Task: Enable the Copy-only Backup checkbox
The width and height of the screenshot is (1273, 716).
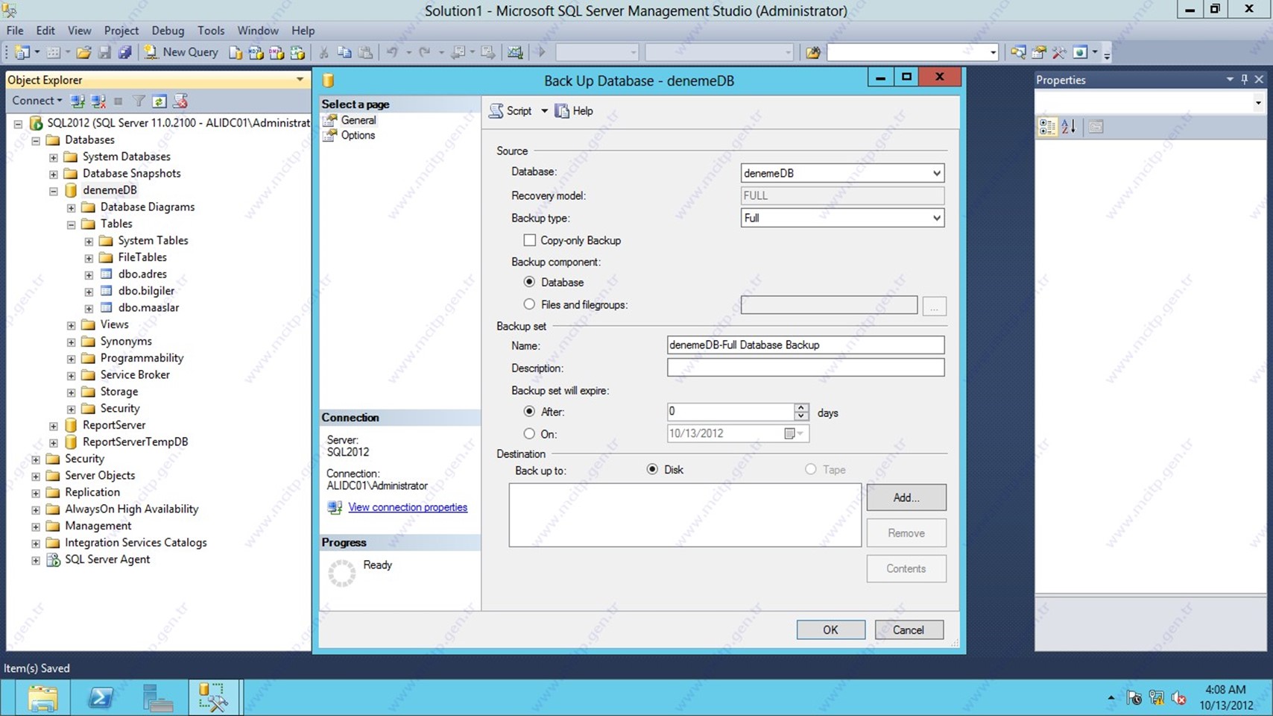Action: click(x=529, y=240)
